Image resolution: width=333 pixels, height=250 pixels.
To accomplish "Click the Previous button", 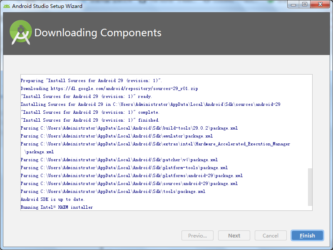I will click(197, 235).
